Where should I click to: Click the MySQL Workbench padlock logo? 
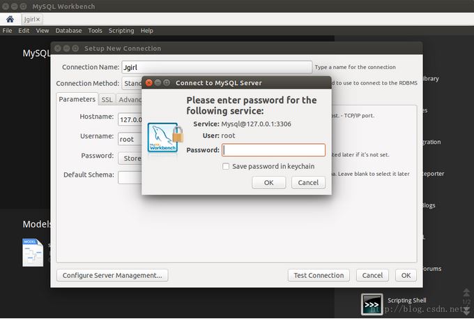click(165, 138)
